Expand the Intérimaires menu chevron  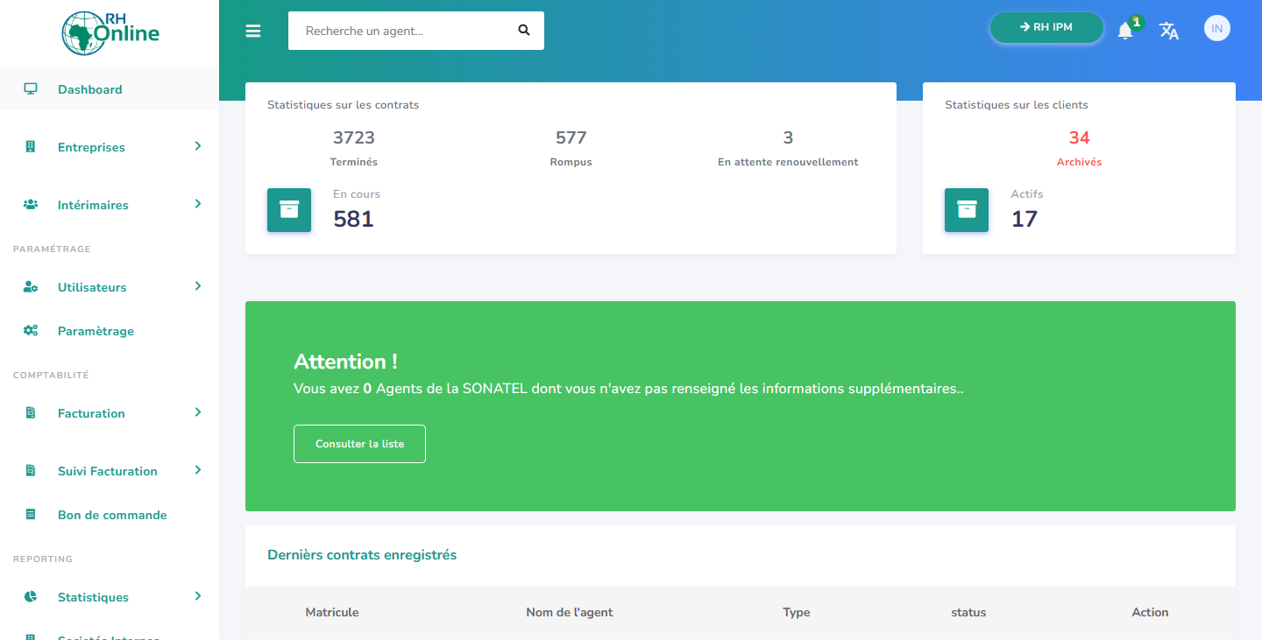click(198, 204)
